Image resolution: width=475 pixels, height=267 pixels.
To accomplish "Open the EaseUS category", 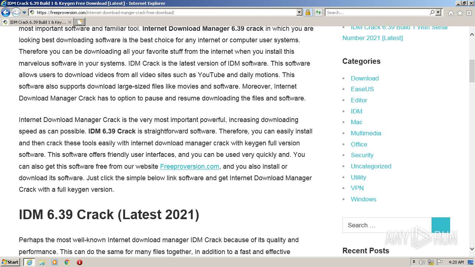I will 362,89.
